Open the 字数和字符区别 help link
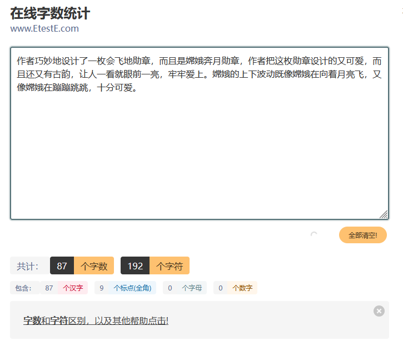 (96, 320)
